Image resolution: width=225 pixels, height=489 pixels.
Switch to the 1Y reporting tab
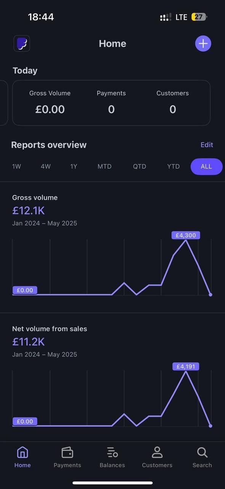click(x=74, y=166)
